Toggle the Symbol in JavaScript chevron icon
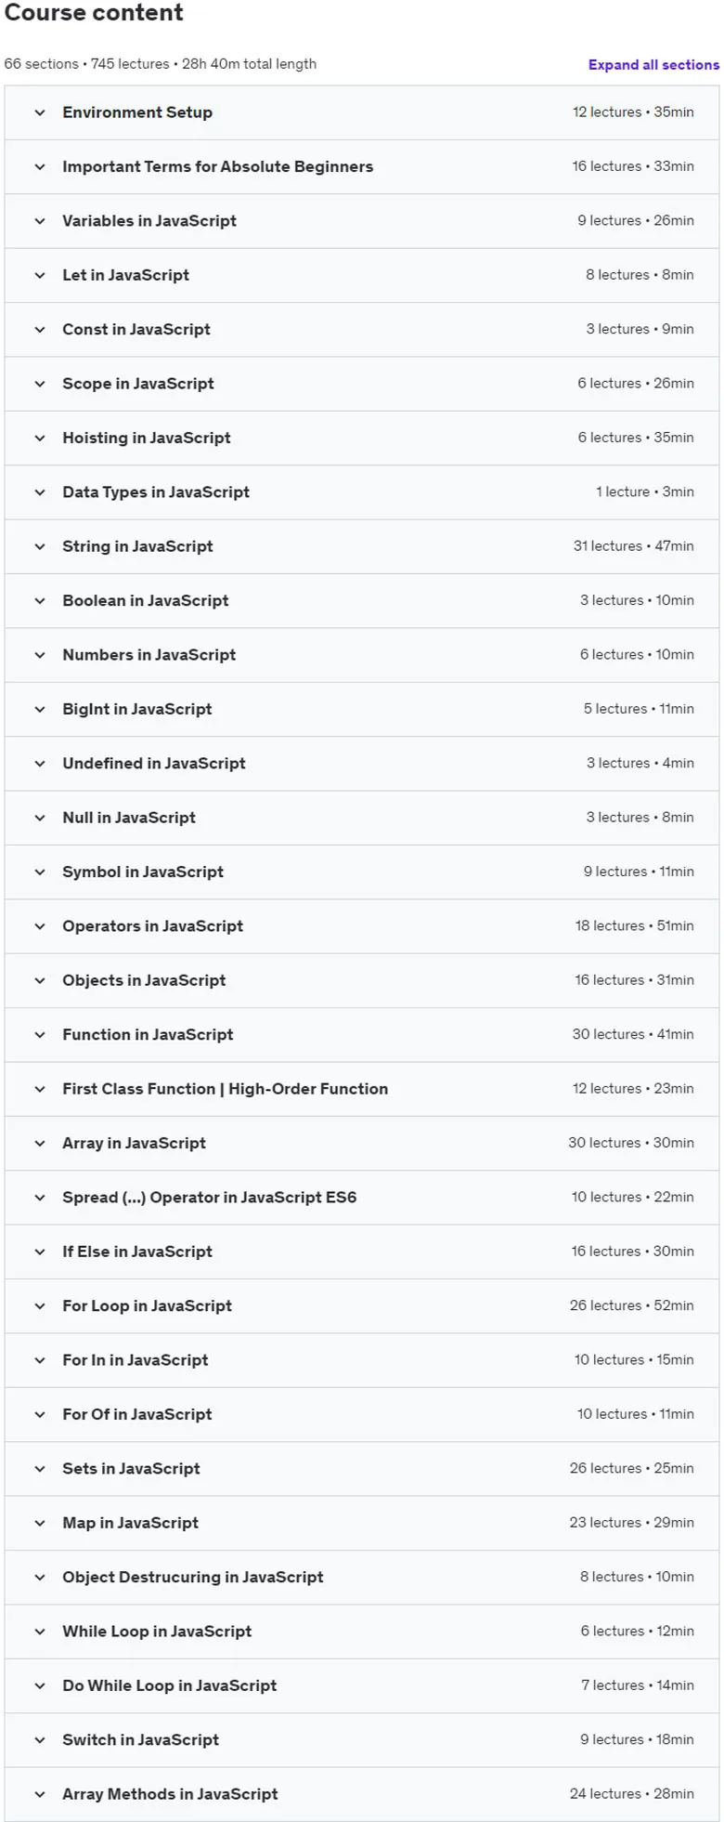This screenshot has width=724, height=1822. pos(40,872)
